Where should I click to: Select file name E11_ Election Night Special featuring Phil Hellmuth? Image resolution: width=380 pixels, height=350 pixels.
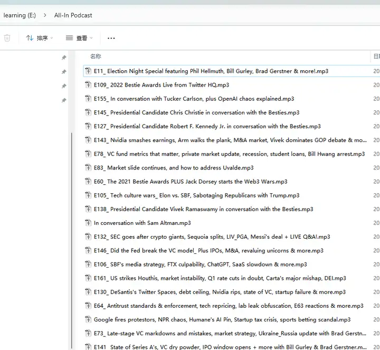[211, 71]
